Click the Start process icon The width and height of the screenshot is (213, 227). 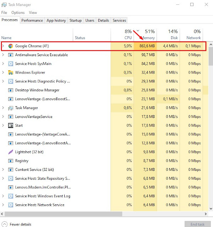[x=11, y=125]
